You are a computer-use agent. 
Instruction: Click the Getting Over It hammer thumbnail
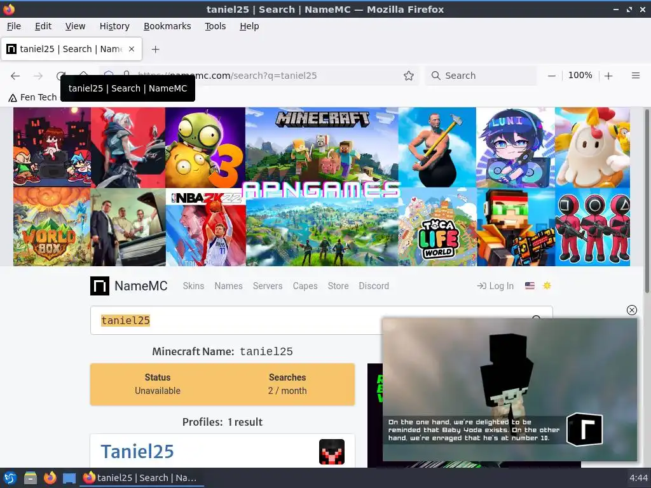click(x=437, y=147)
